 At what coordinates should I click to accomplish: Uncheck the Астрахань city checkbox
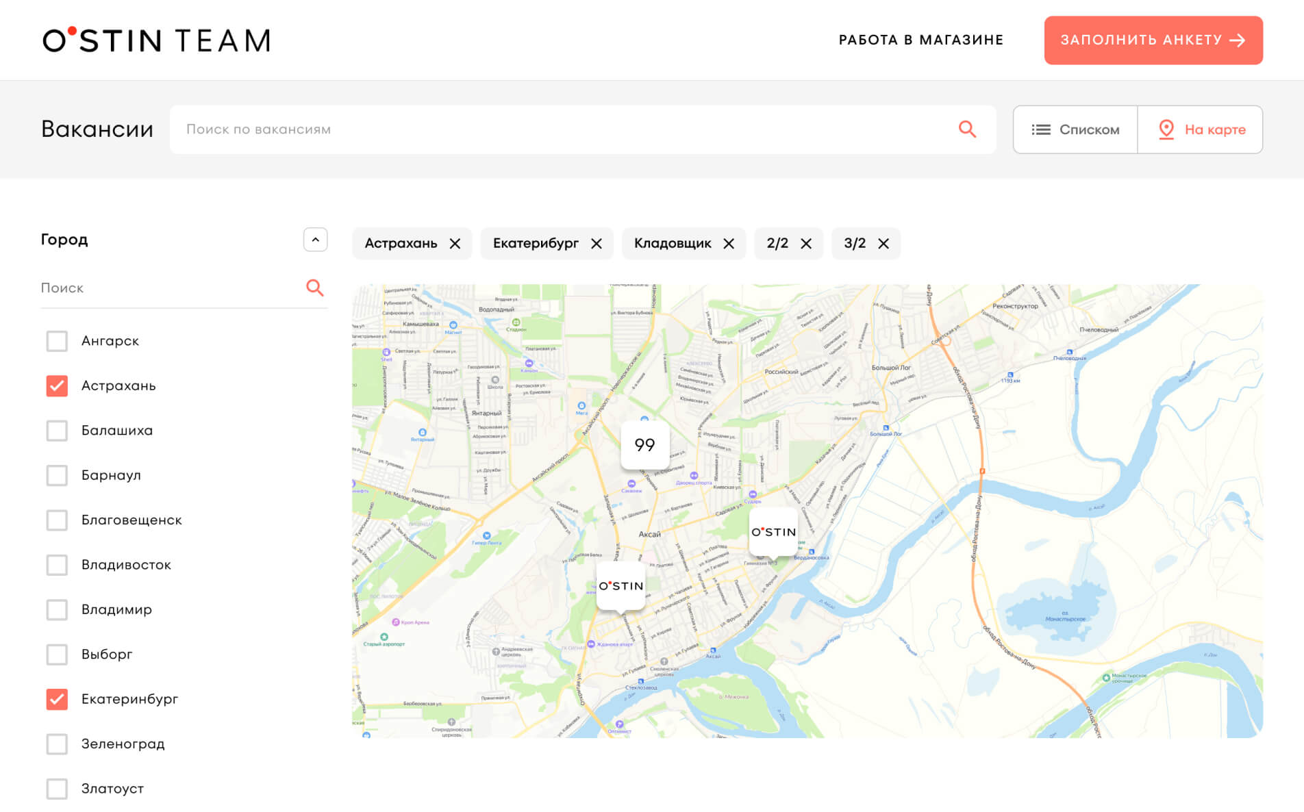tap(57, 386)
